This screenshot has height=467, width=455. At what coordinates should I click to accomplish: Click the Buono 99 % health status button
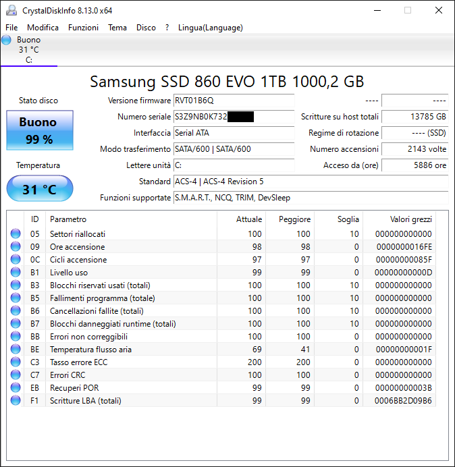coord(40,130)
